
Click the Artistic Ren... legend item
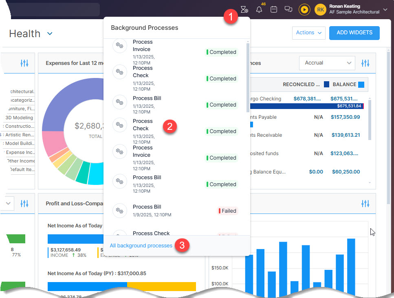point(19,135)
